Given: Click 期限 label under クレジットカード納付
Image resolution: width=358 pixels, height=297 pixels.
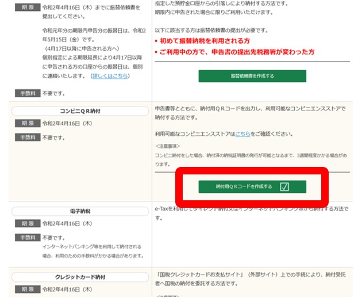Looking at the screenshot, I should point(28,289).
